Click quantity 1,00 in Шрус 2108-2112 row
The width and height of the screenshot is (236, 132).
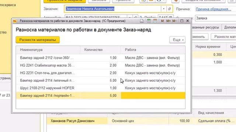pos(113,88)
